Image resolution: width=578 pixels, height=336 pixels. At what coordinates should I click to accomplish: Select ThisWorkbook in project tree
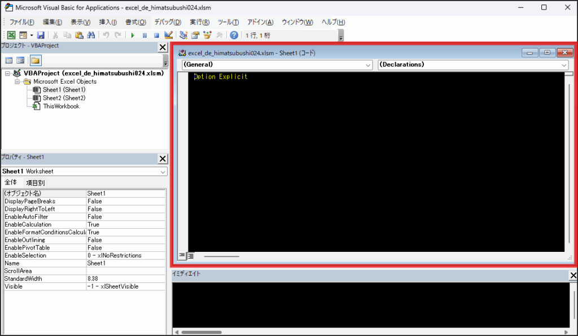(x=61, y=106)
